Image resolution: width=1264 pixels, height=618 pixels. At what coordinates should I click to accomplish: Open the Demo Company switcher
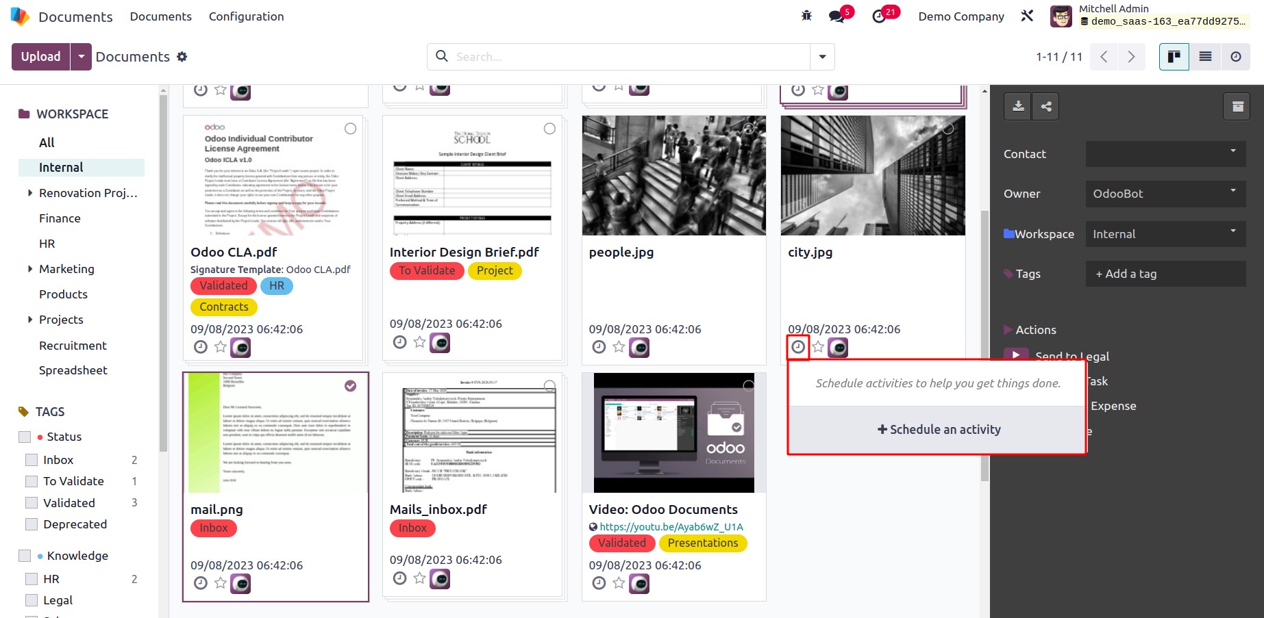point(961,16)
